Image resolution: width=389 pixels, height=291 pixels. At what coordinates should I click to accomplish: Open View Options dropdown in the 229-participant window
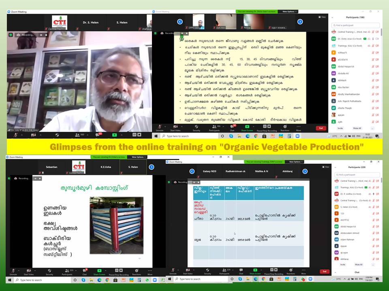click(295, 162)
